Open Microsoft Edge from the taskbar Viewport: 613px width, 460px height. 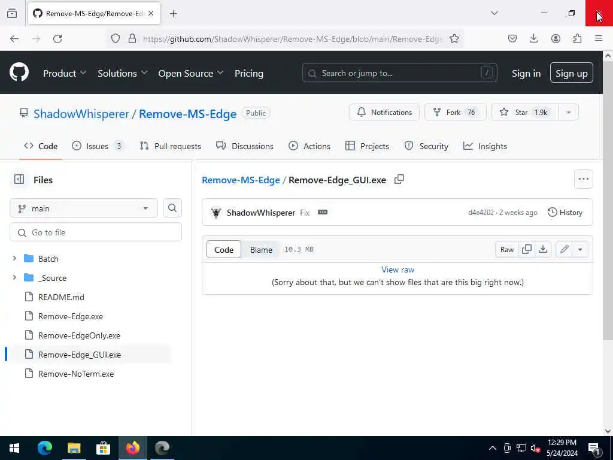click(44, 448)
